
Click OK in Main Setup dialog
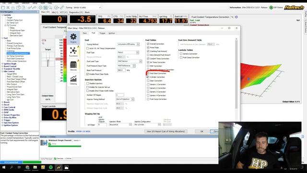click(201, 131)
